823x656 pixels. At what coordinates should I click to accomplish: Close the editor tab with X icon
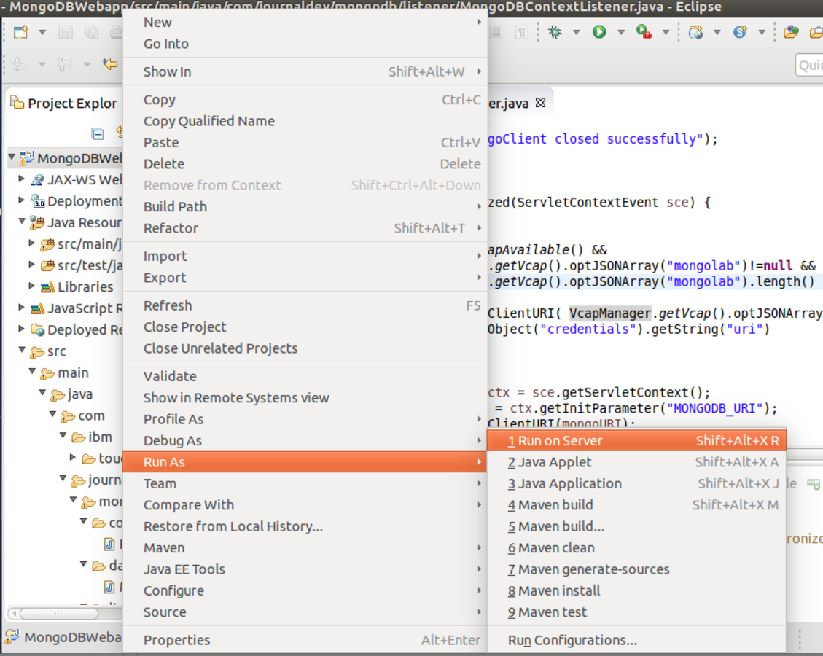(541, 102)
